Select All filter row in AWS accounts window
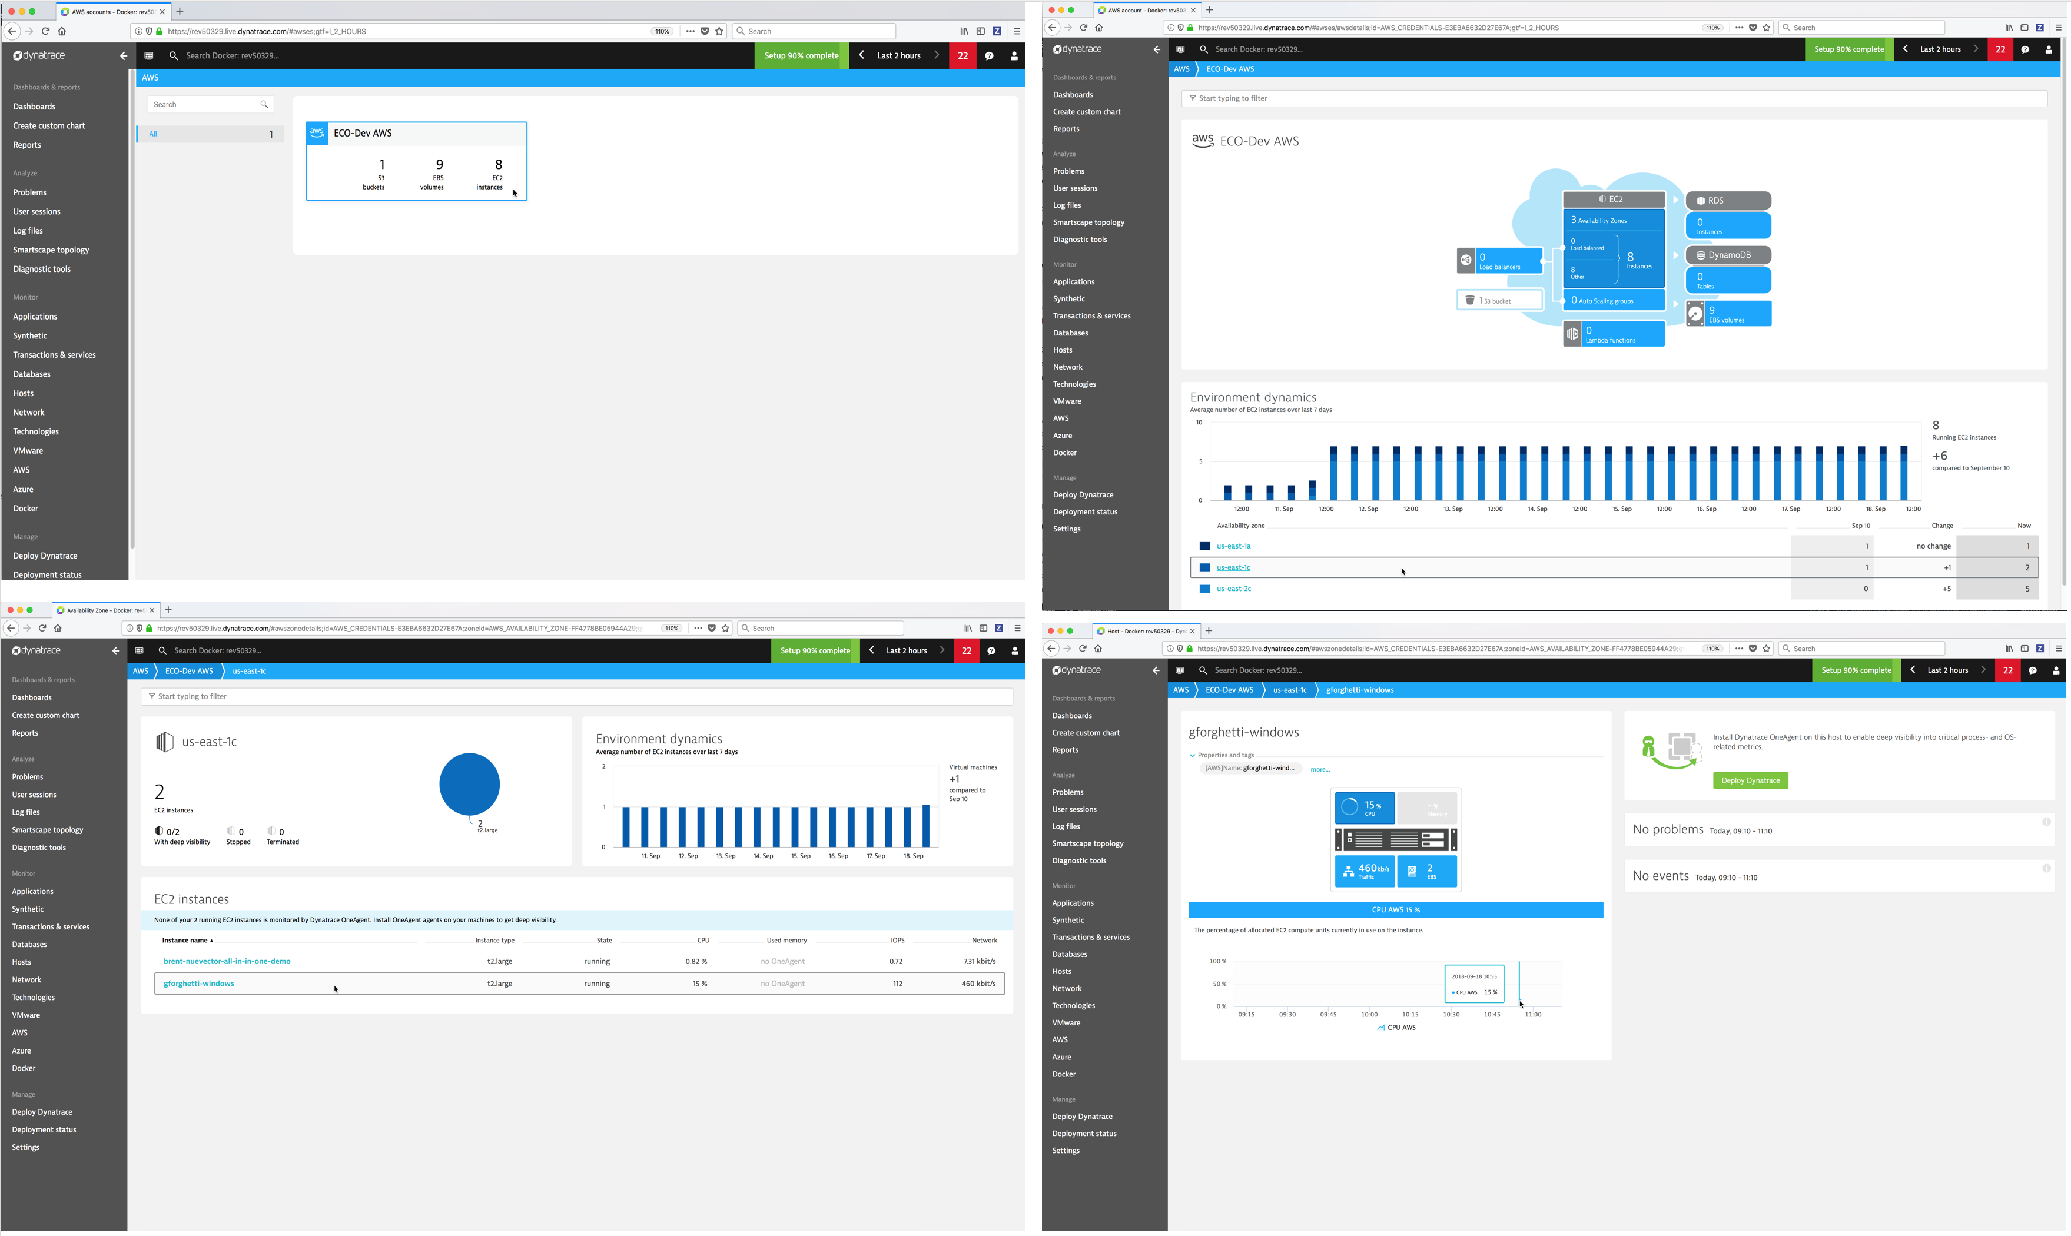The width and height of the screenshot is (2071, 1236). point(211,134)
